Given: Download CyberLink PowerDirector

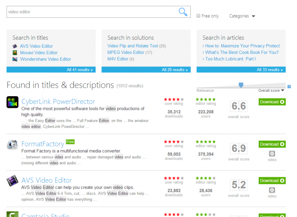Looking at the screenshot, I should coord(272,102).
